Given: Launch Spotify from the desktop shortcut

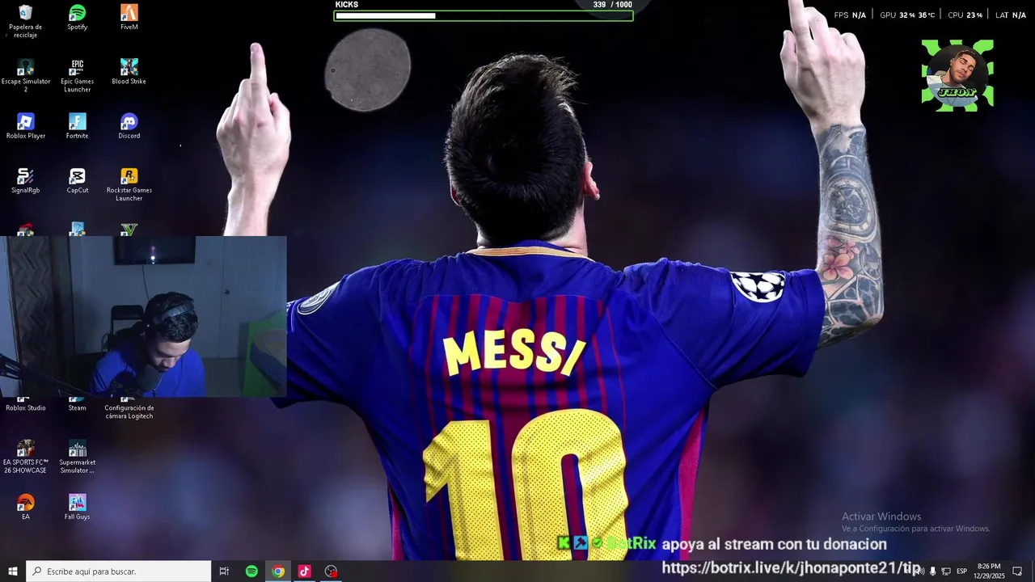Looking at the screenshot, I should tap(77, 18).
